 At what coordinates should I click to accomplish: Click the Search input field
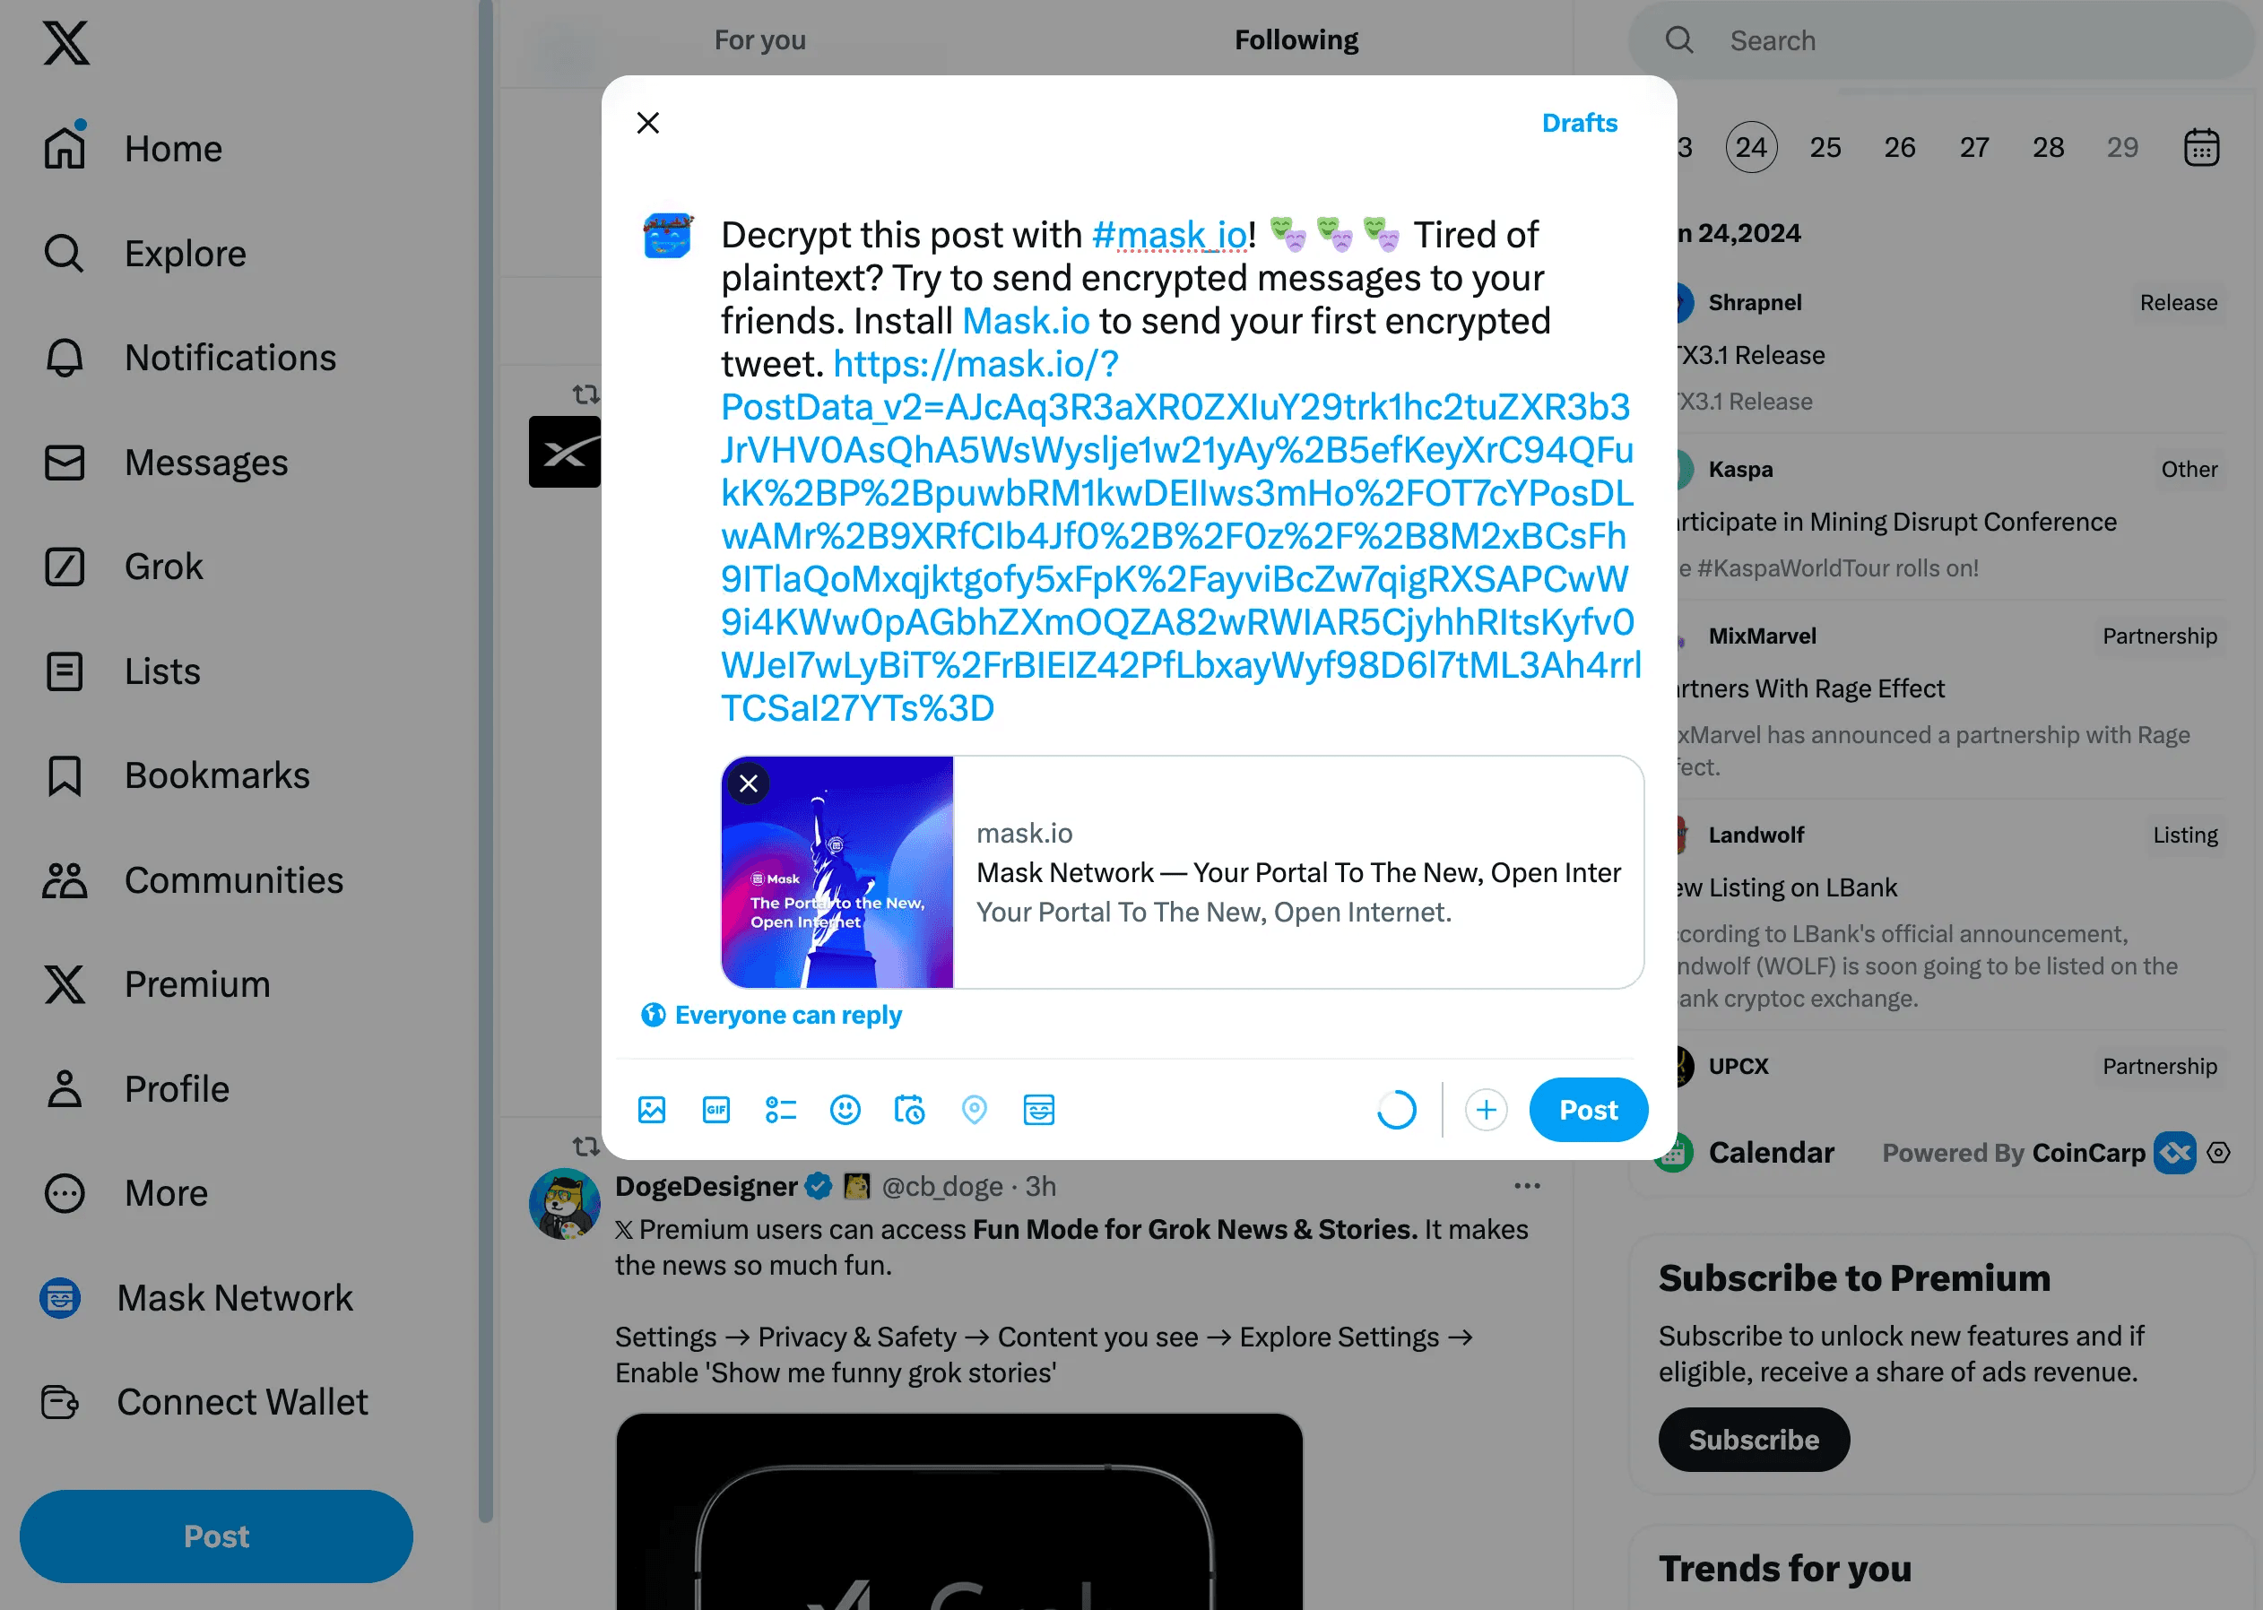pos(1942,39)
